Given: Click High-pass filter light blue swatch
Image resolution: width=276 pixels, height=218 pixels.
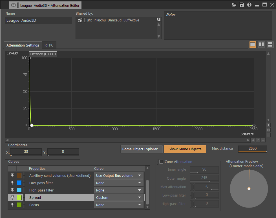Looking at the screenshot, I should pyautogui.click(x=19, y=190).
